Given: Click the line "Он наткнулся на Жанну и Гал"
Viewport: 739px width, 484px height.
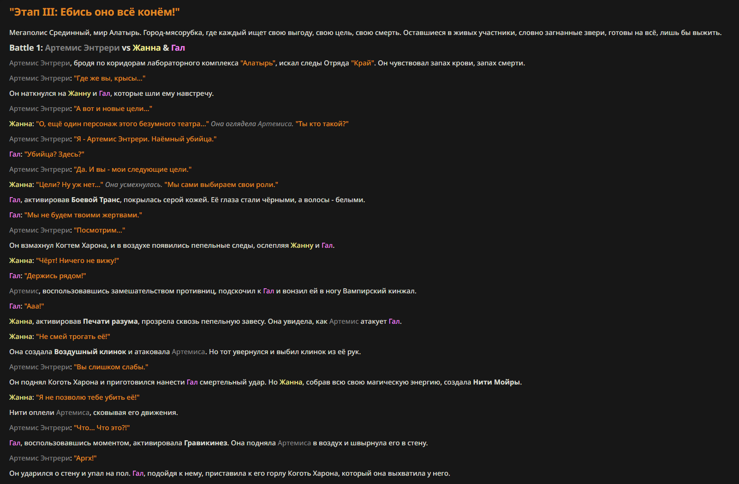Looking at the screenshot, I should tap(112, 93).
